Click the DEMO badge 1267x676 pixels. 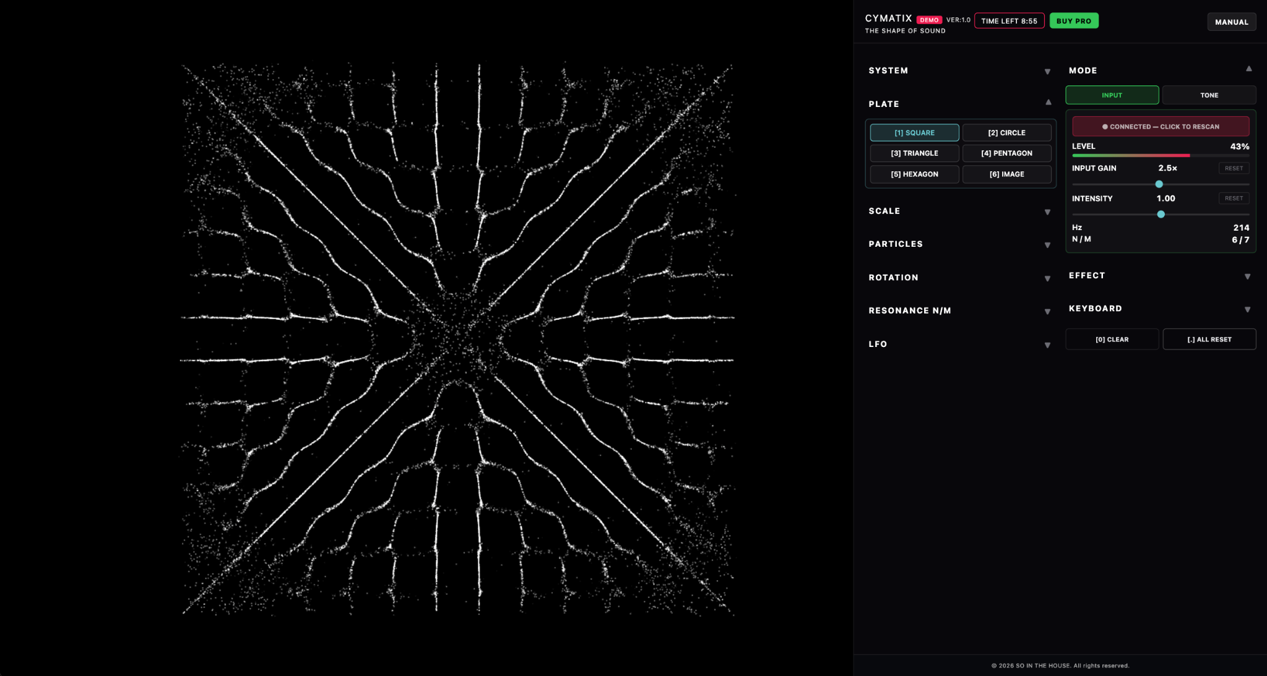[929, 20]
